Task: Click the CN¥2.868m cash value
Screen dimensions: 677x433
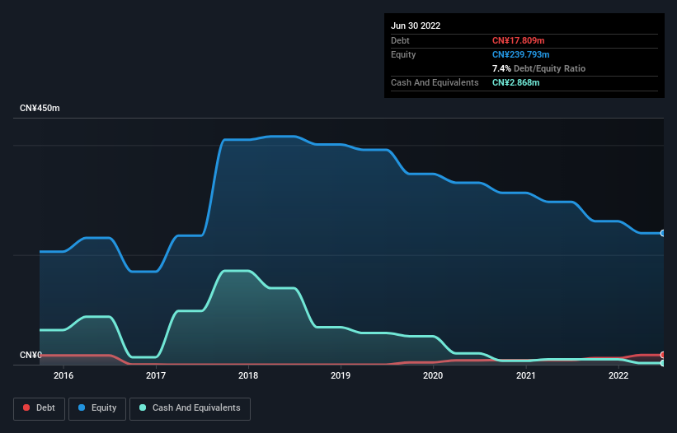Action: pyautogui.click(x=516, y=82)
